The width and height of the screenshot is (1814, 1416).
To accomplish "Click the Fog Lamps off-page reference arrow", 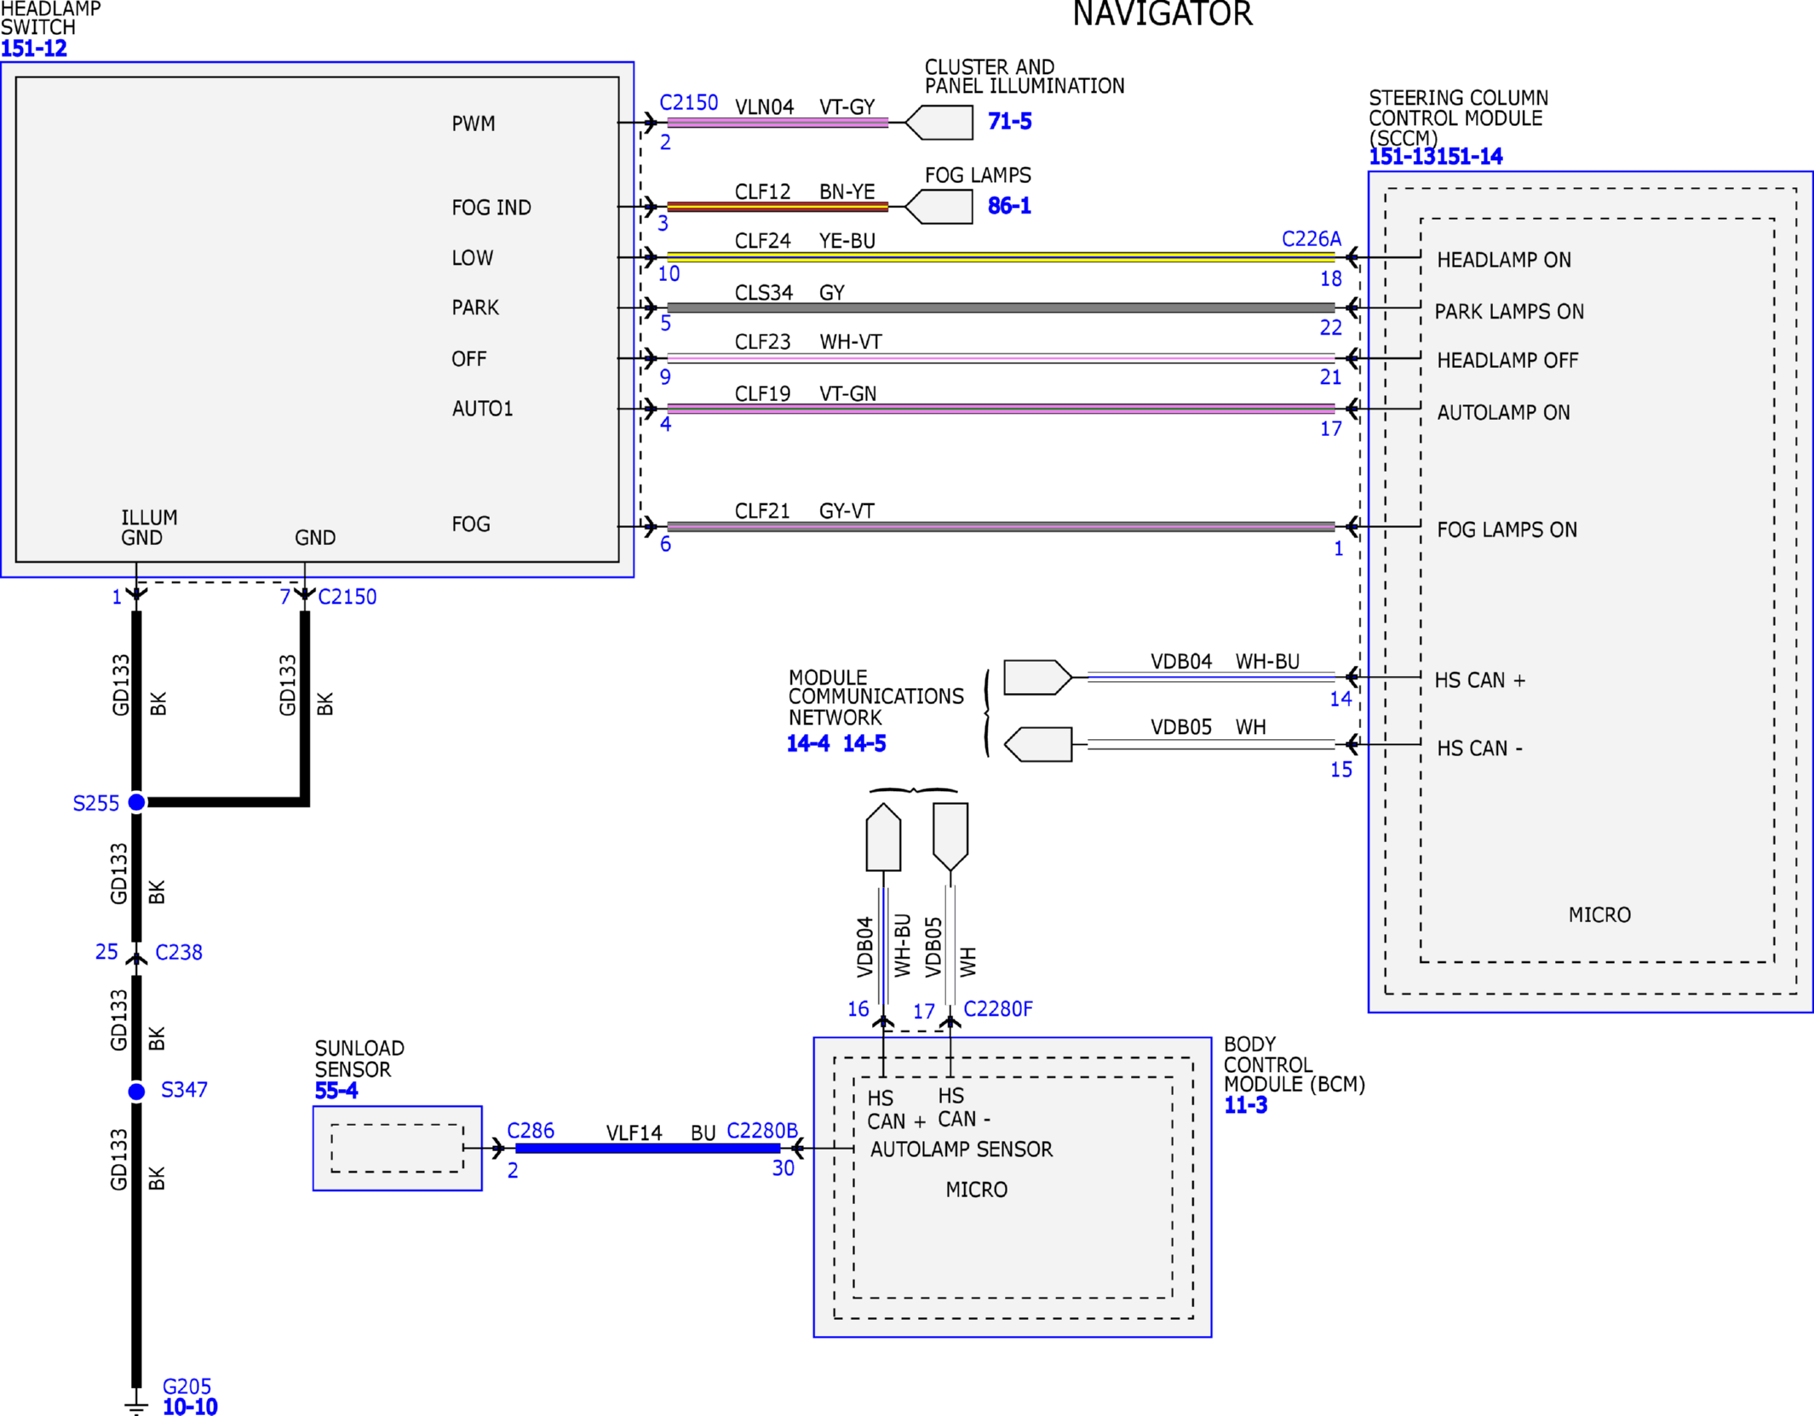I will tap(939, 207).
